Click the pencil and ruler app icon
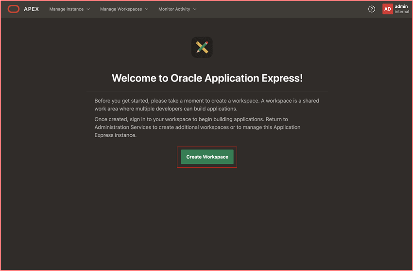 (x=202, y=48)
